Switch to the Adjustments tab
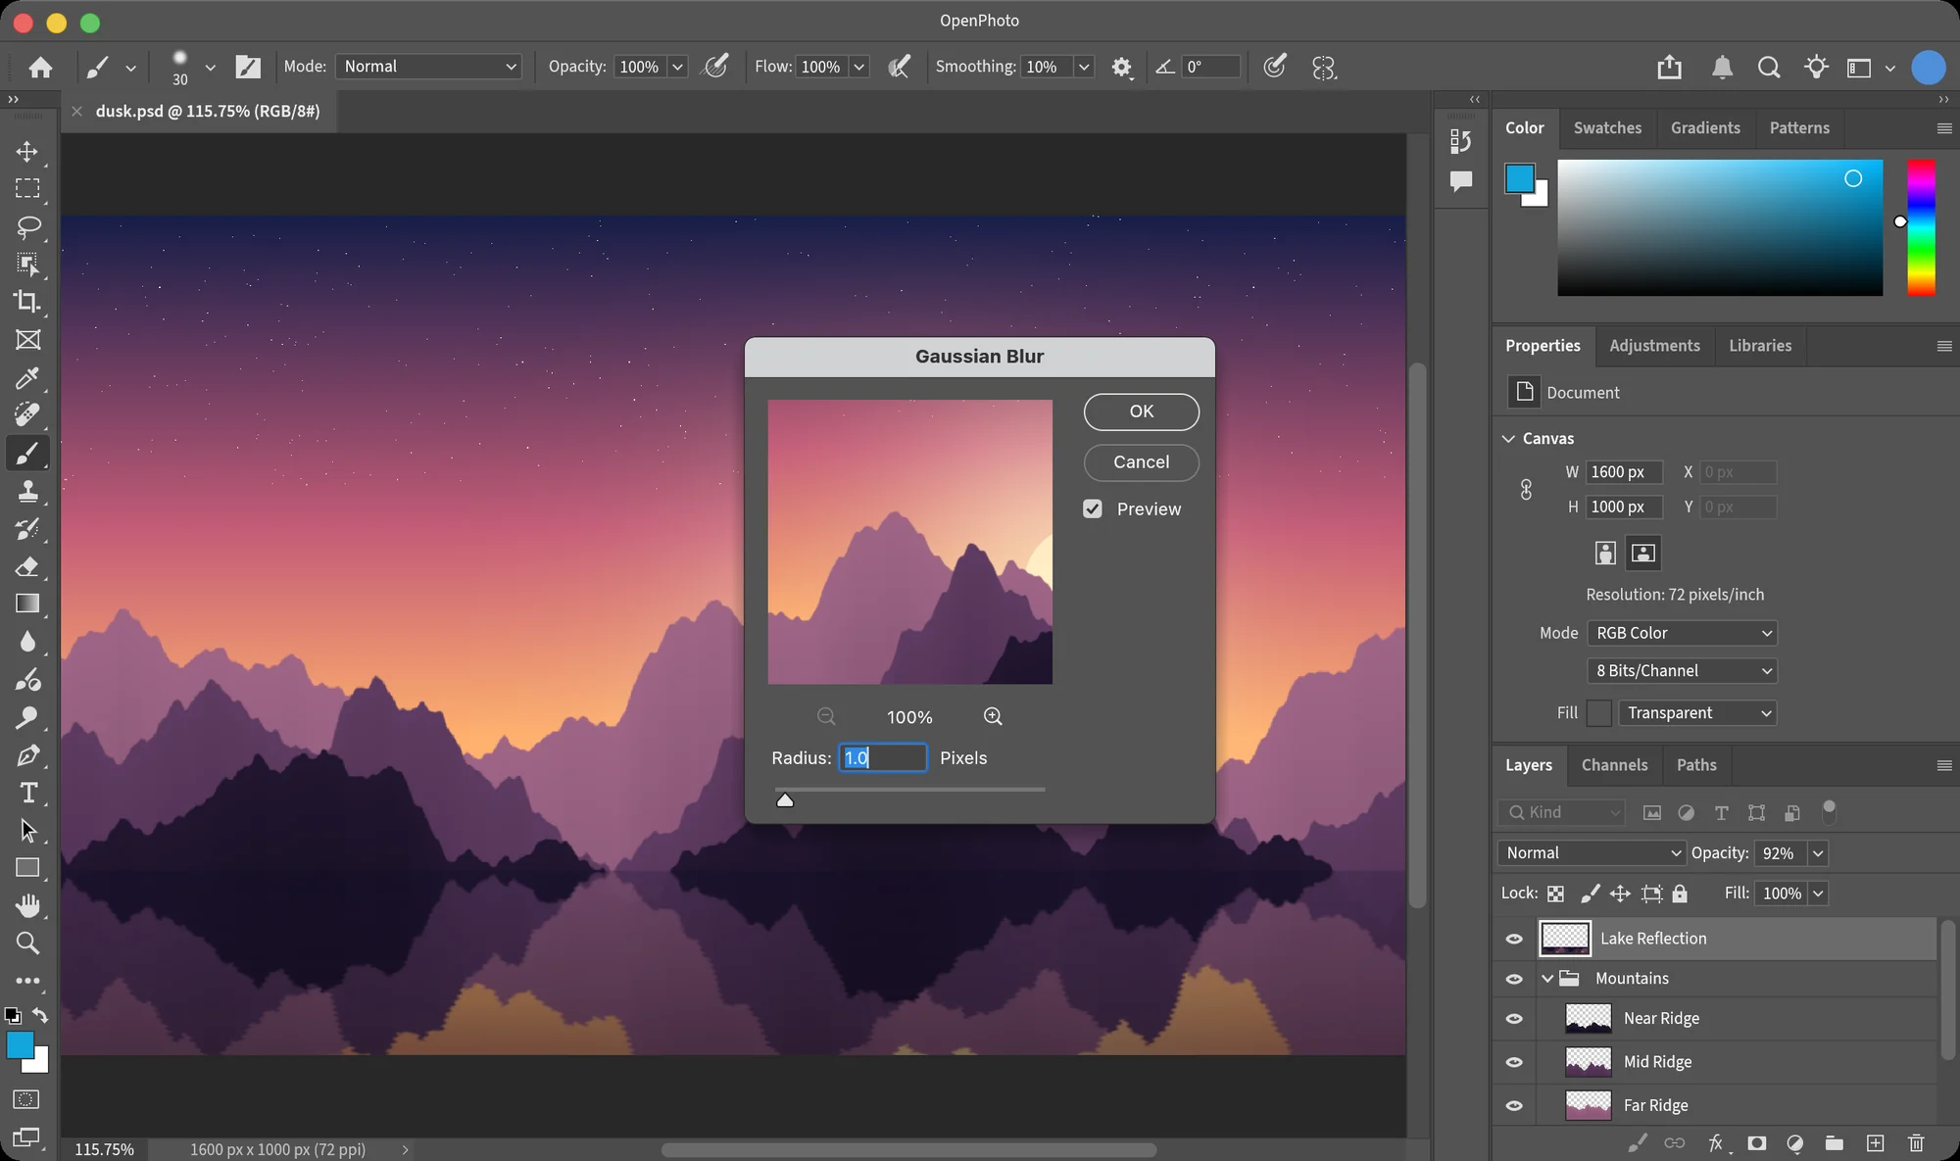The height and width of the screenshot is (1161, 1960). pyautogui.click(x=1654, y=346)
